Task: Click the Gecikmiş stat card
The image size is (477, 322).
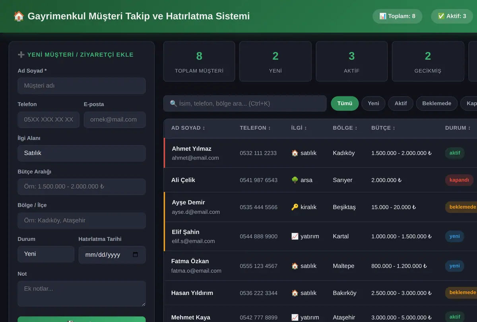Action: (x=428, y=62)
